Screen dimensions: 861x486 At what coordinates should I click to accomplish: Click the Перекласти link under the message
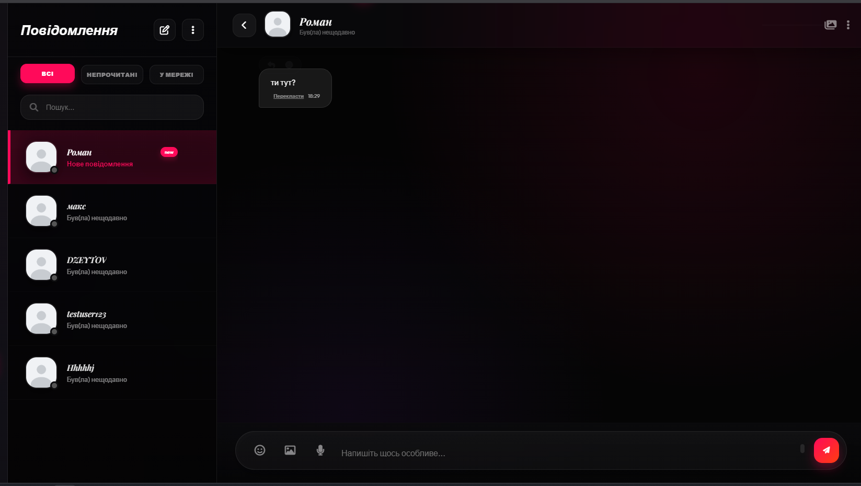pos(288,96)
